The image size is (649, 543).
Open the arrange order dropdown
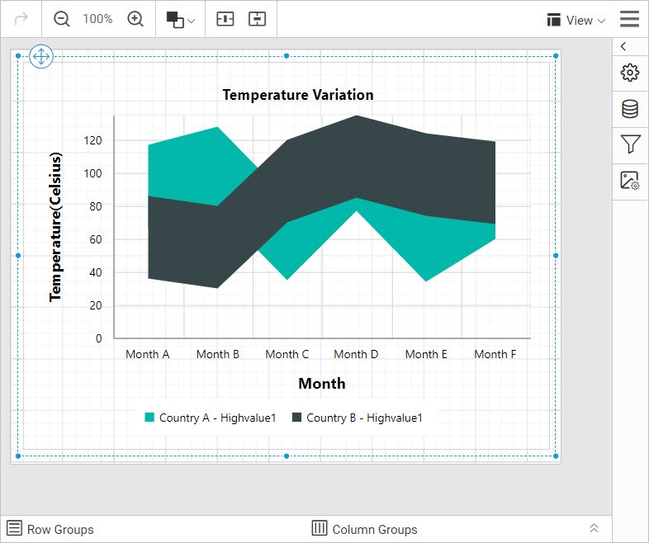pyautogui.click(x=180, y=20)
